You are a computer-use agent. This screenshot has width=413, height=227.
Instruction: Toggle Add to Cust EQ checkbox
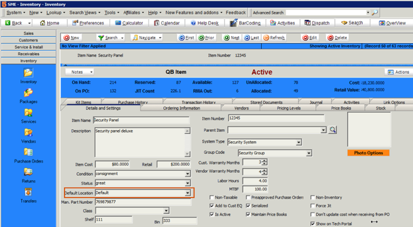(212, 206)
